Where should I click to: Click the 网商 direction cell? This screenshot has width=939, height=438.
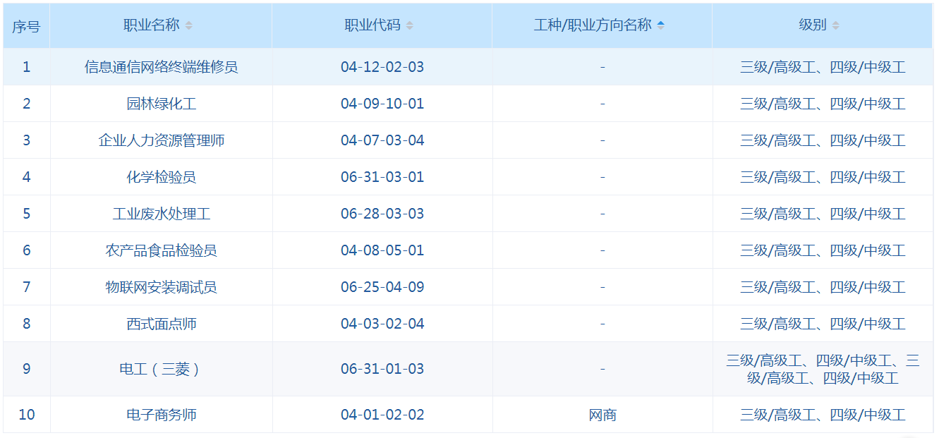[602, 415]
